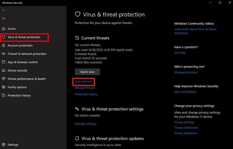Open Scan options link
This screenshot has width=233, height=149.
coord(83,82)
